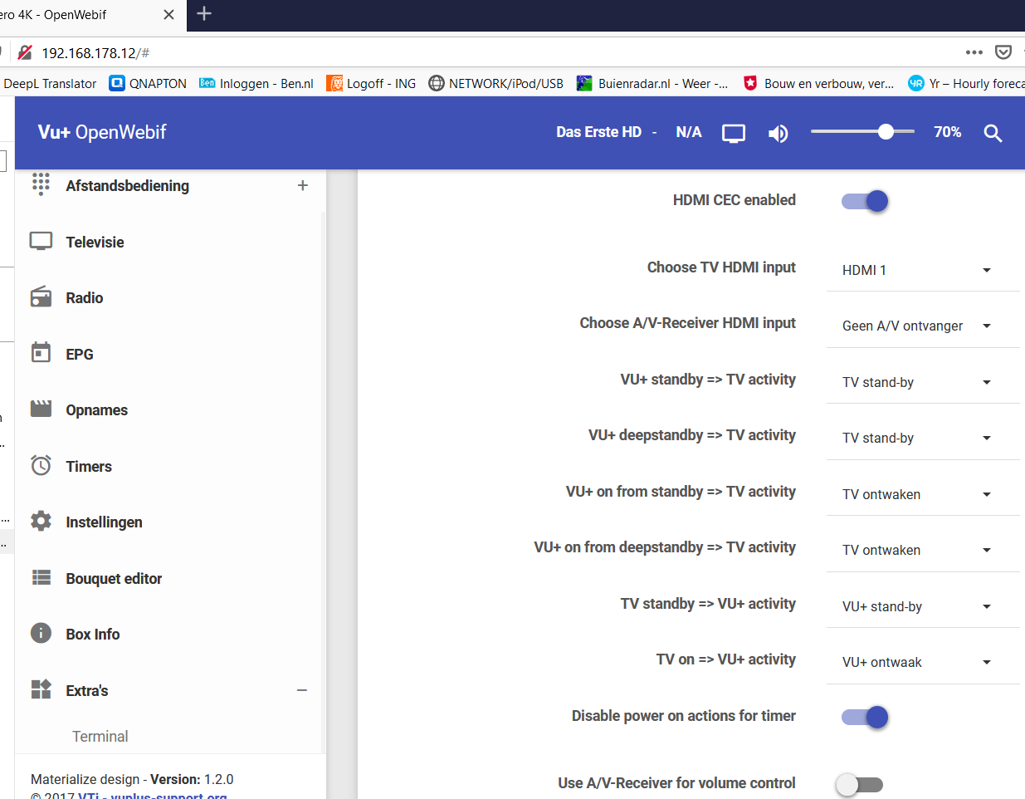Open the A/V-Receiver HDMI input dropdown
Image resolution: width=1025 pixels, height=799 pixels.
tap(923, 326)
